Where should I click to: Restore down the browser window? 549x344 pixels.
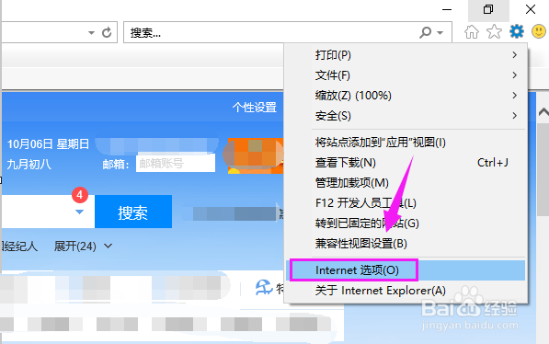click(488, 10)
